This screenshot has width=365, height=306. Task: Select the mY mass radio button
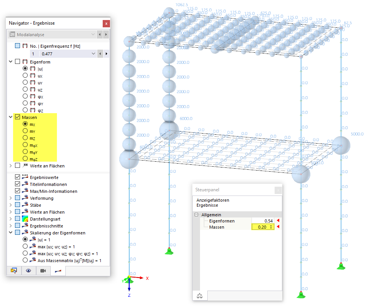25,131
